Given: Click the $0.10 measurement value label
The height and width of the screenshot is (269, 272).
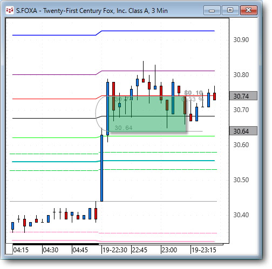Looking at the screenshot, I should pyautogui.click(x=193, y=93).
